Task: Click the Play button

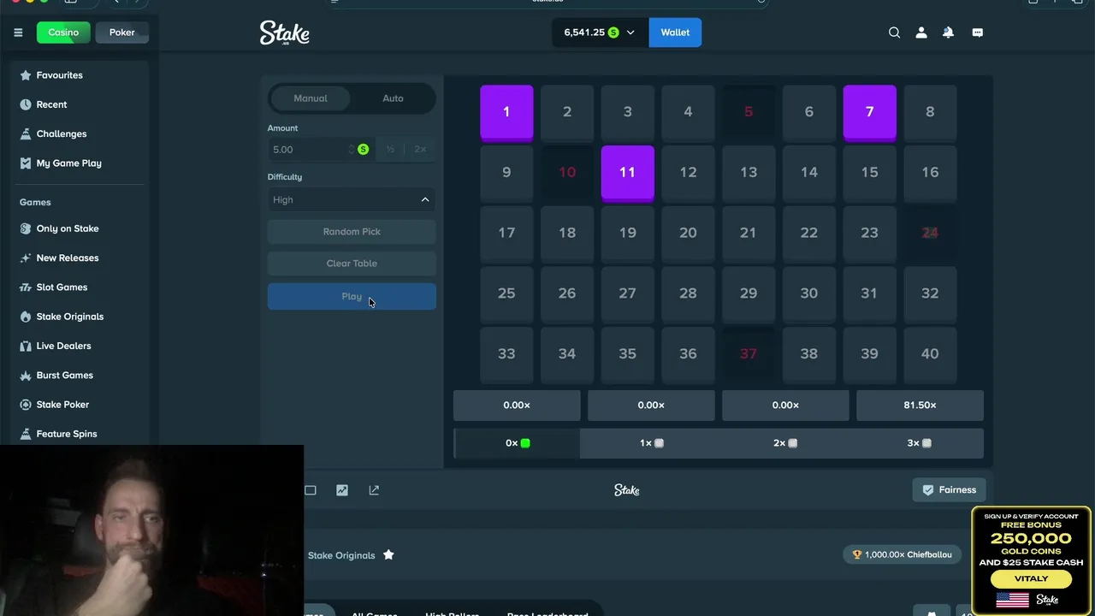Action: [352, 297]
